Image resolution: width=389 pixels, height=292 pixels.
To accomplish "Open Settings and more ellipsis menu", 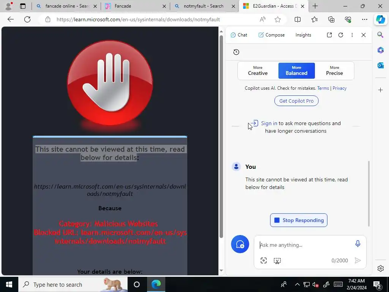I will coord(364,19).
